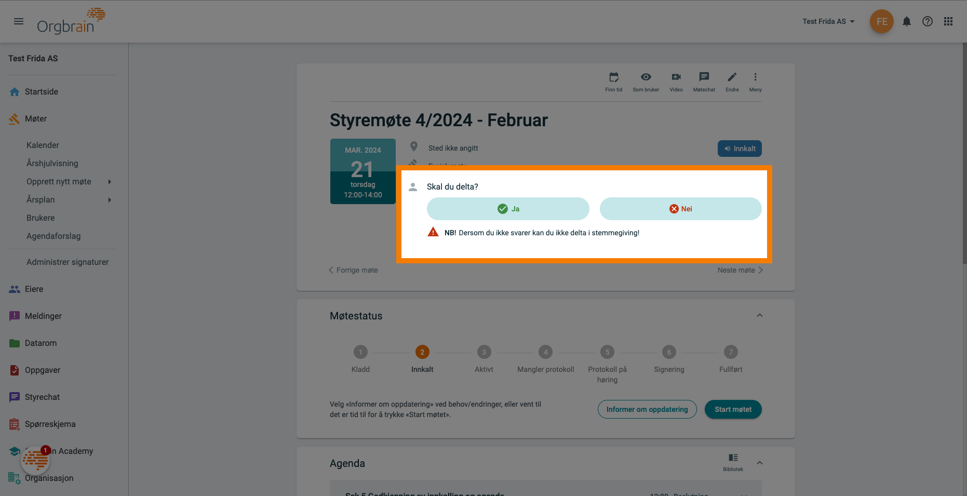This screenshot has height=496, width=967.
Task: Collapse the Agenda section
Action: [760, 463]
